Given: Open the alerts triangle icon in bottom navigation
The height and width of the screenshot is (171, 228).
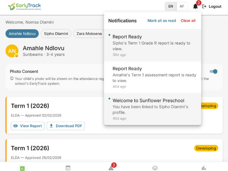Looking at the screenshot, I should [x=111, y=168].
